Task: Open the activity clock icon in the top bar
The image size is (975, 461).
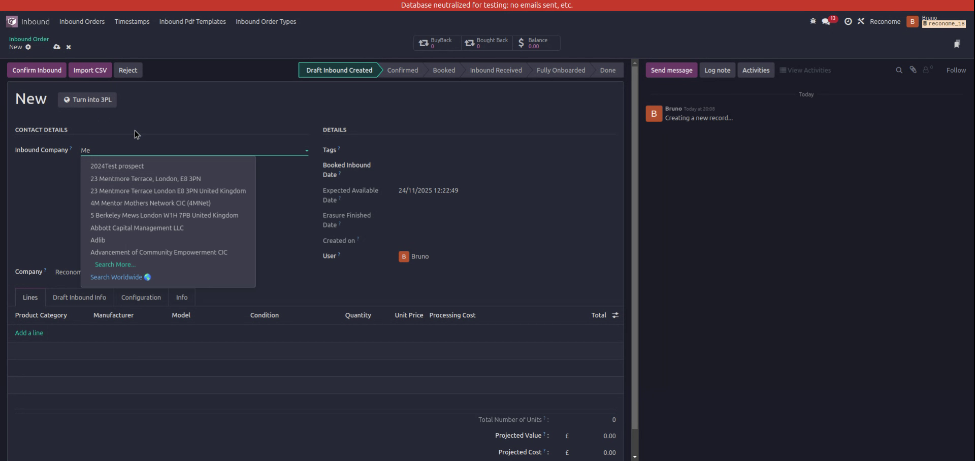Action: [x=848, y=21]
